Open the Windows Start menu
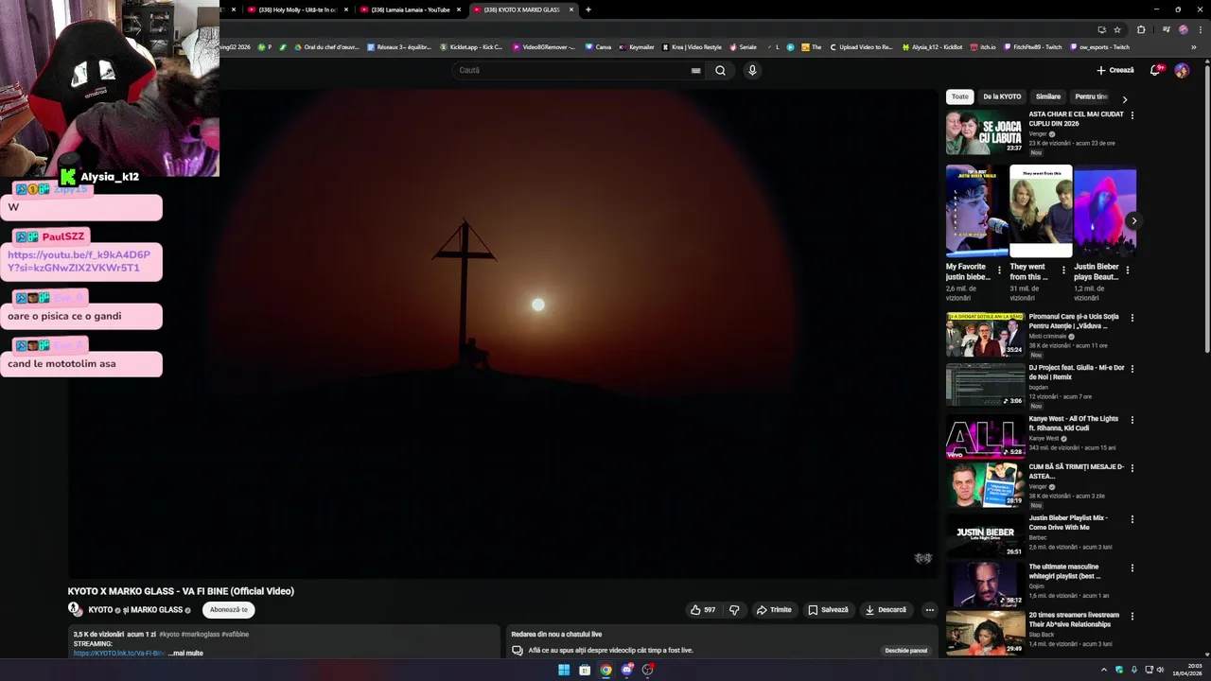 [x=564, y=670]
